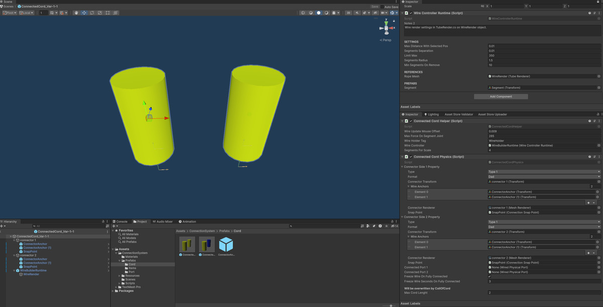Collapse Connector Side 1 Property foldout
Viewport: 603px width, 307px height.
click(x=403, y=167)
